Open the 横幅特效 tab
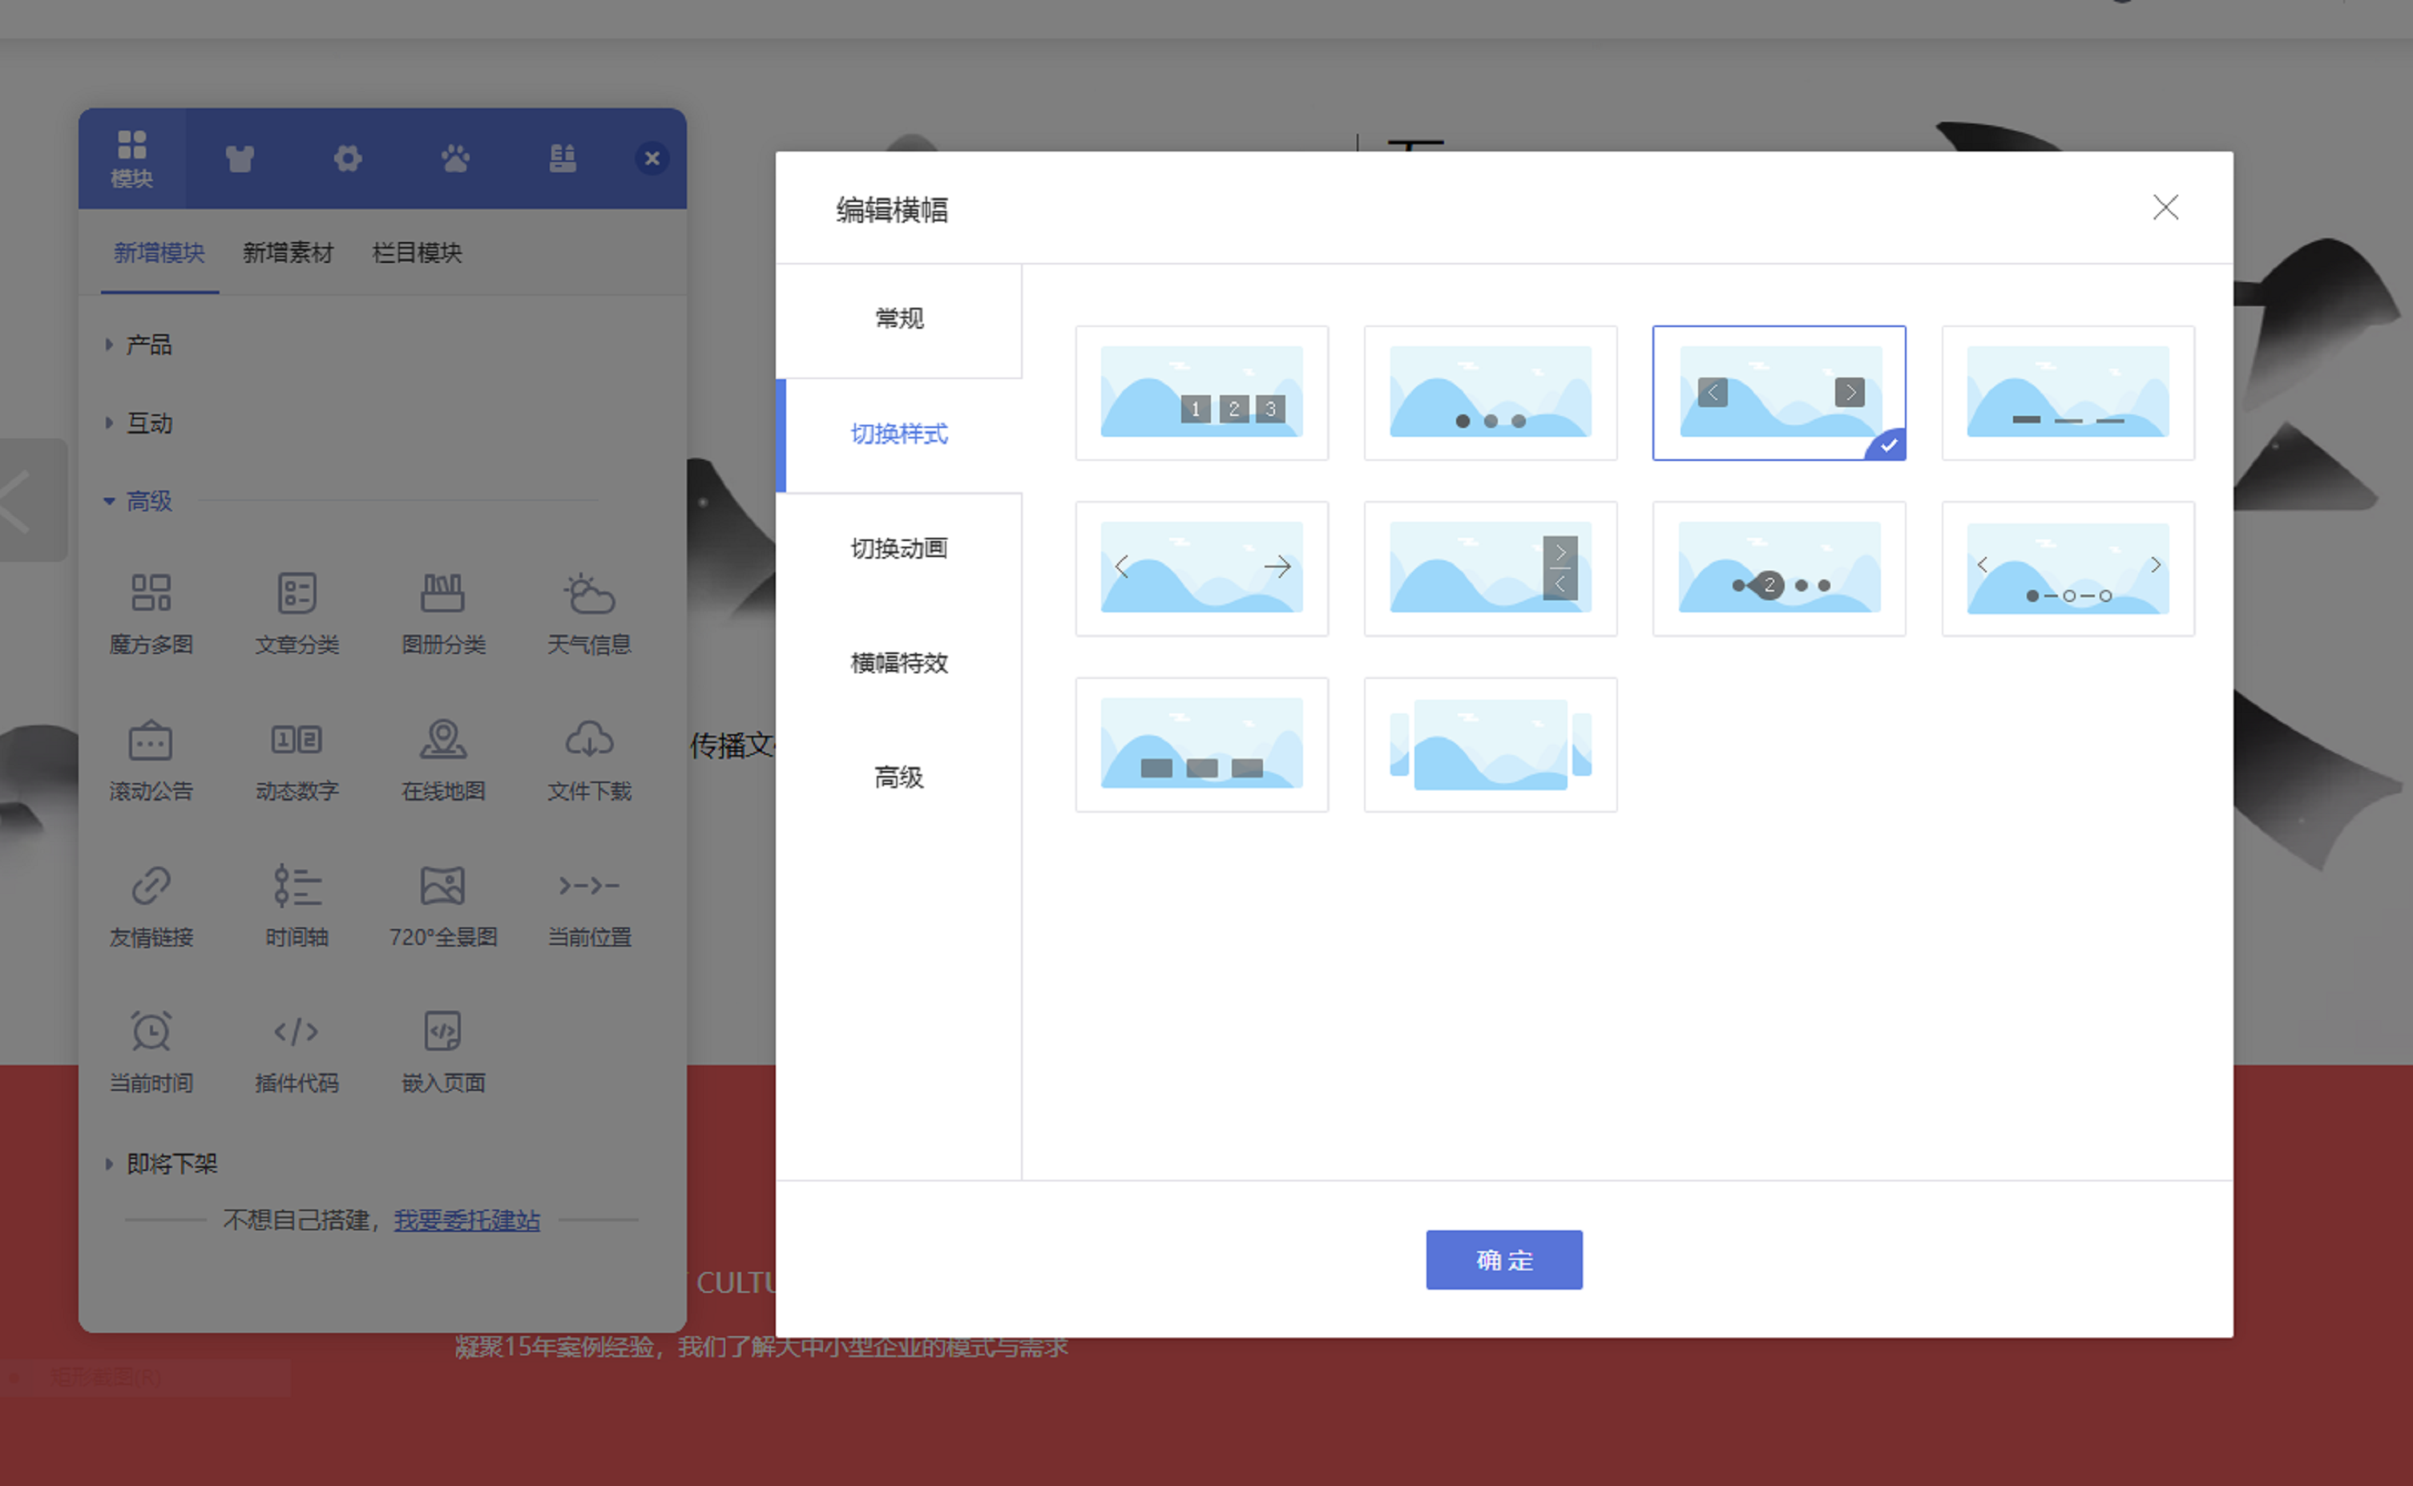The height and width of the screenshot is (1486, 2413). coord(898,664)
